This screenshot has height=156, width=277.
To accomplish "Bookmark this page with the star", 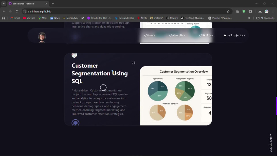I will [x=228, y=11].
